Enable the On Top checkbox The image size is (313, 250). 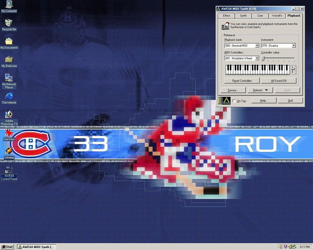pos(234,101)
